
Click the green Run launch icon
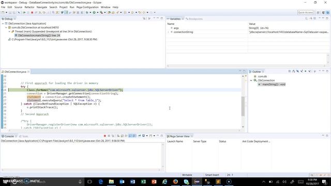click(x=94, y=12)
